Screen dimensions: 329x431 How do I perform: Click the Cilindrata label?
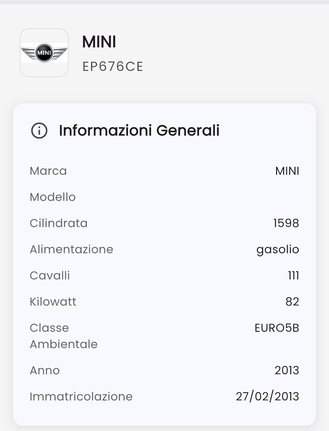coord(59,223)
